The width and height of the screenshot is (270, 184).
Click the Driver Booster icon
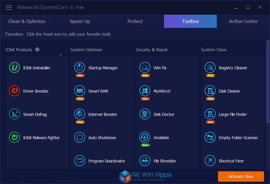point(14,91)
